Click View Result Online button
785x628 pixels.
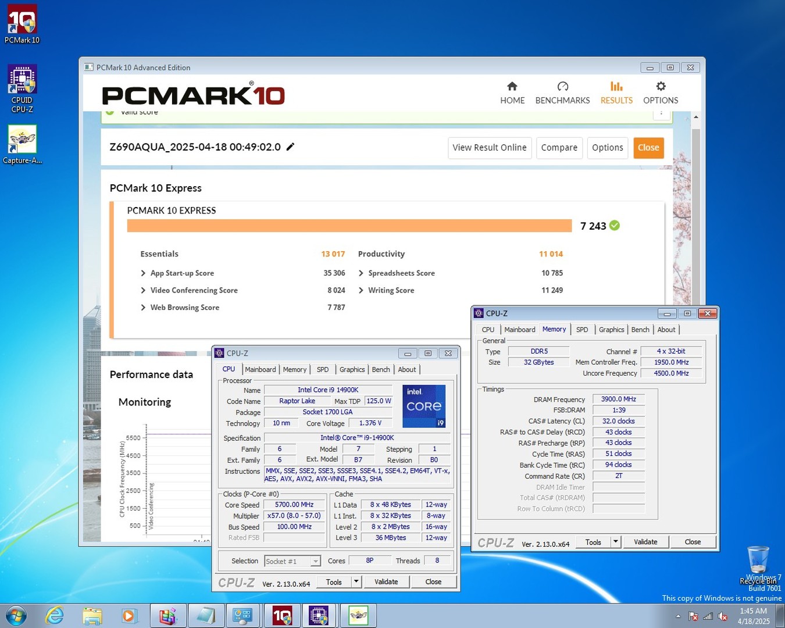tap(490, 148)
